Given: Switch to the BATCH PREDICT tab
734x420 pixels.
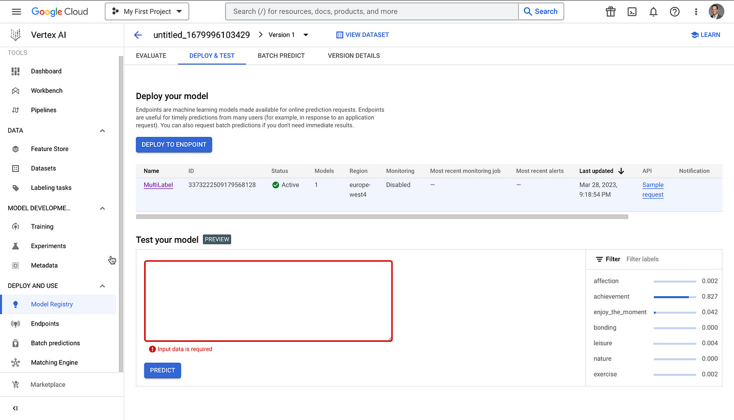Looking at the screenshot, I should [281, 56].
